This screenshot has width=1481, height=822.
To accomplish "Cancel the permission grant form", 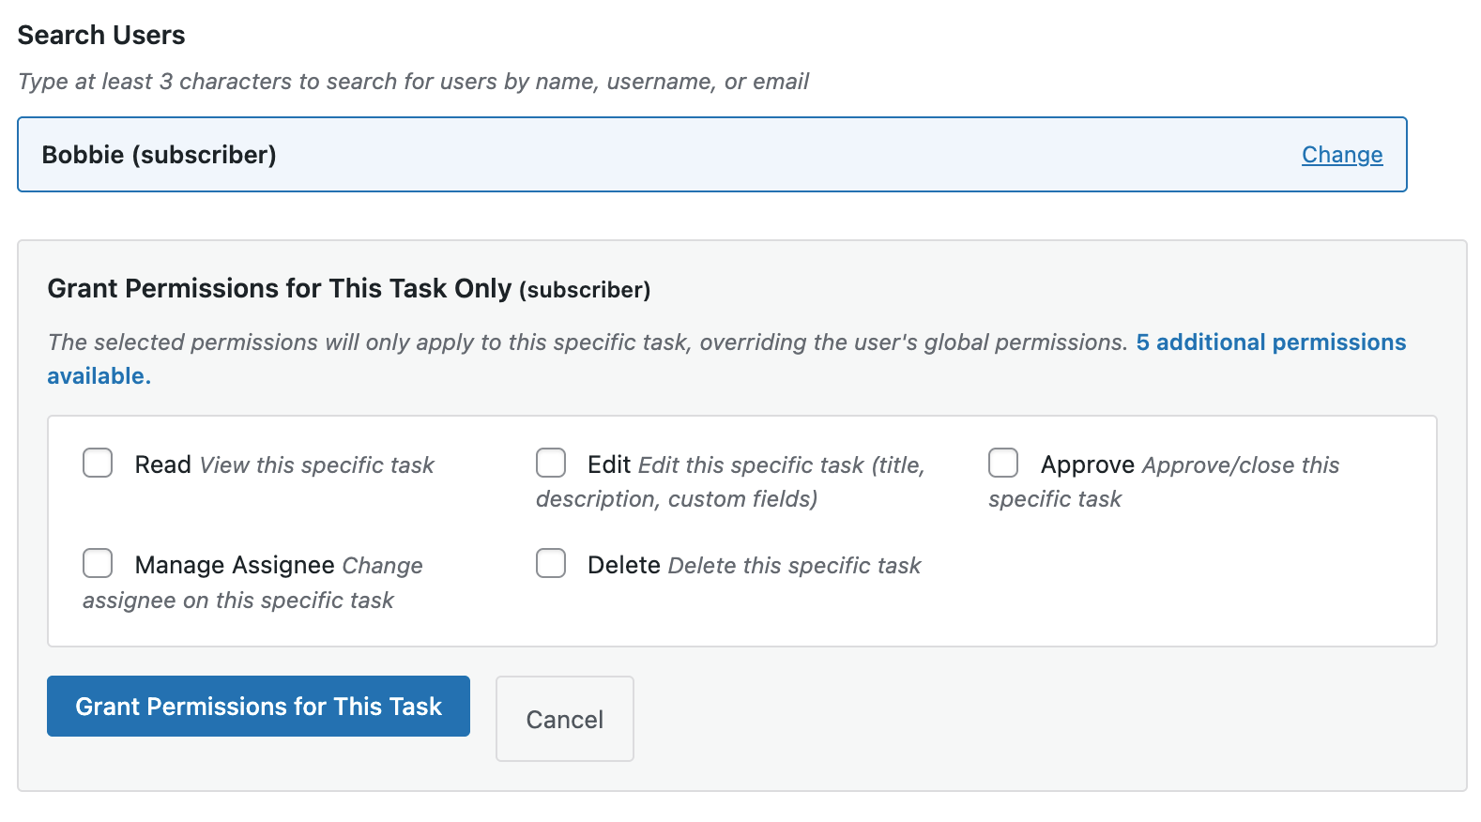I will point(564,719).
